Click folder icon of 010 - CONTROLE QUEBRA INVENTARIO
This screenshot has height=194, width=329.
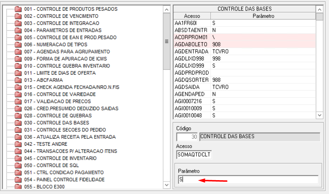pos(18,66)
